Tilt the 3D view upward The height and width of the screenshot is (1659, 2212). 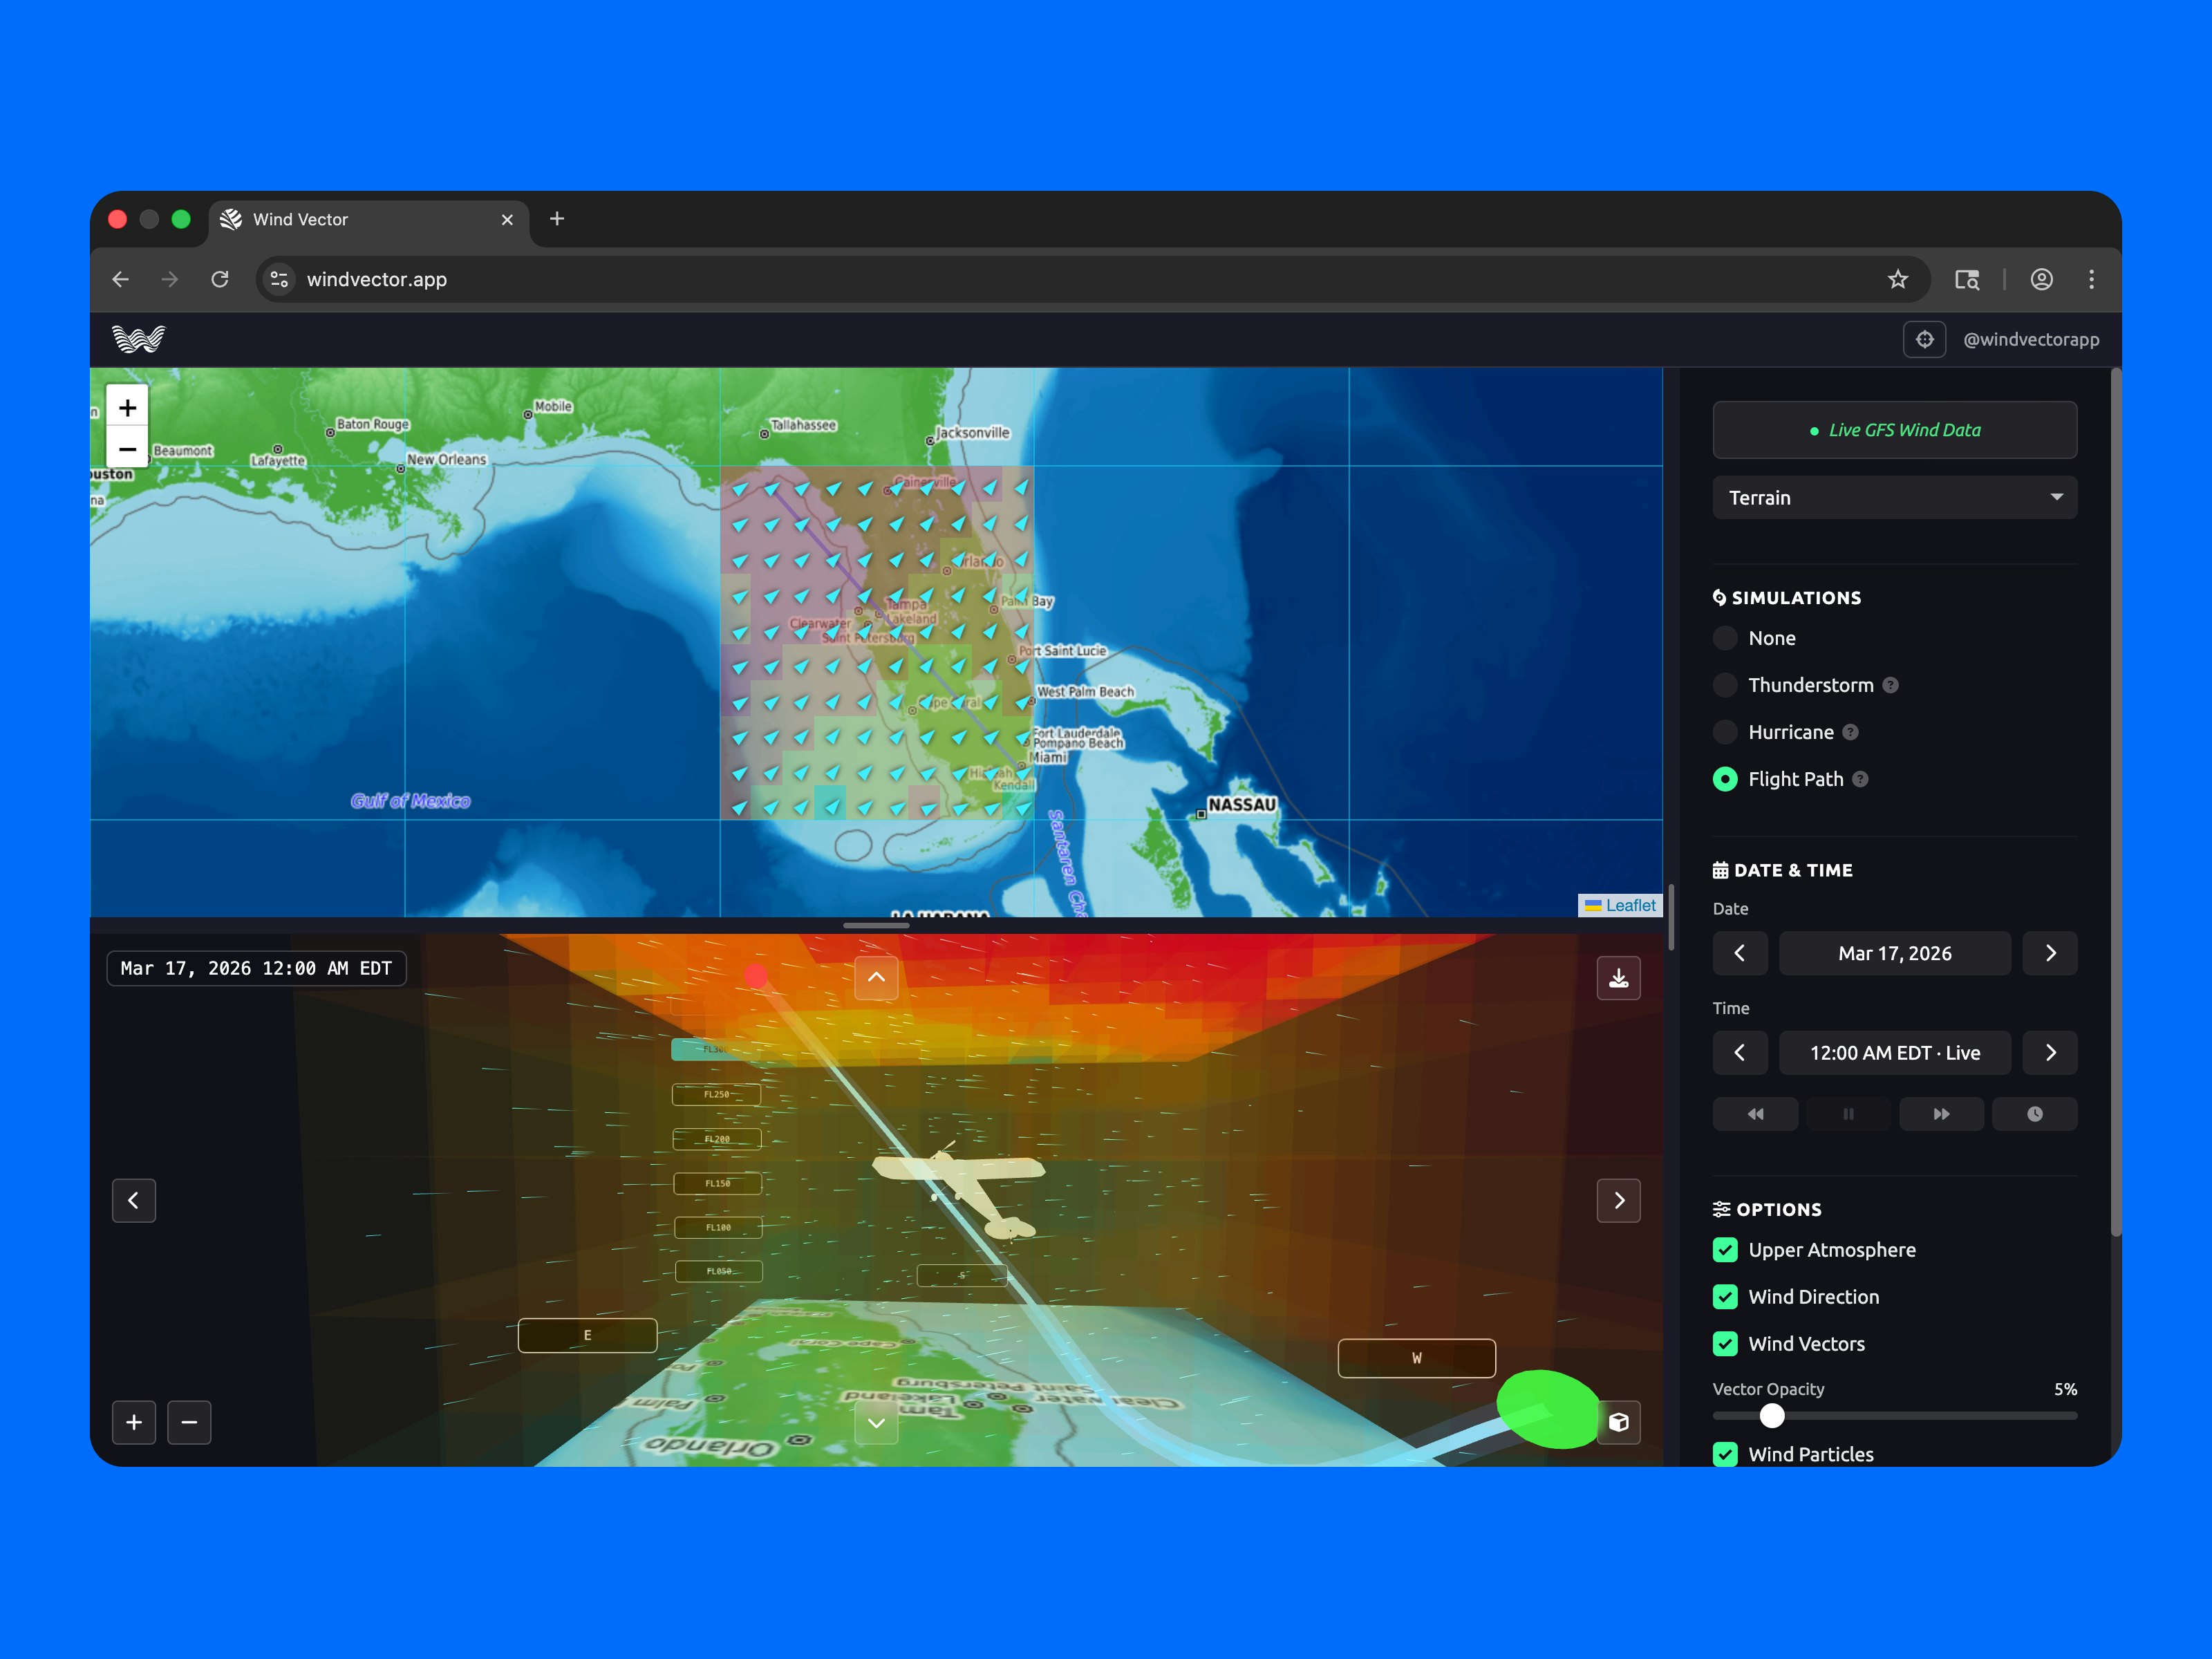point(876,977)
